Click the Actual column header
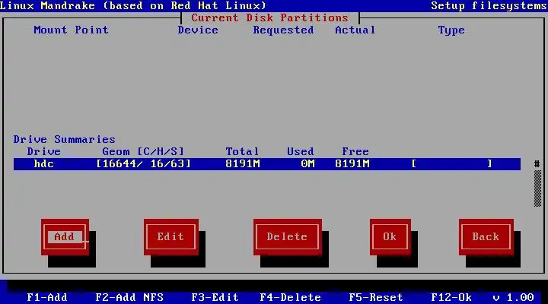Viewport: 548px width, 304px height. [355, 30]
